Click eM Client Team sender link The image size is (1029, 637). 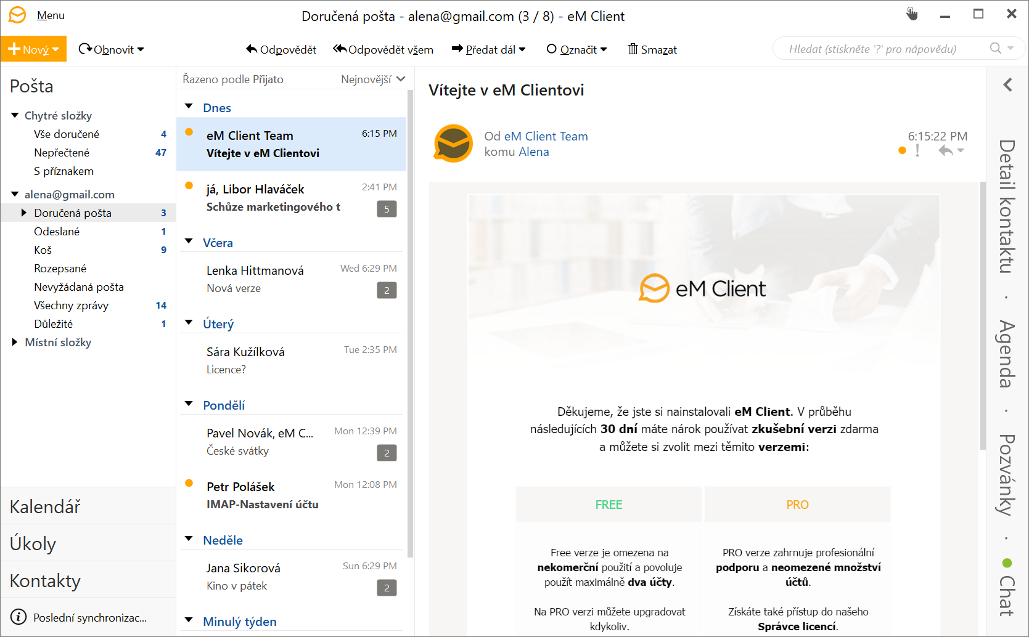pyautogui.click(x=546, y=136)
